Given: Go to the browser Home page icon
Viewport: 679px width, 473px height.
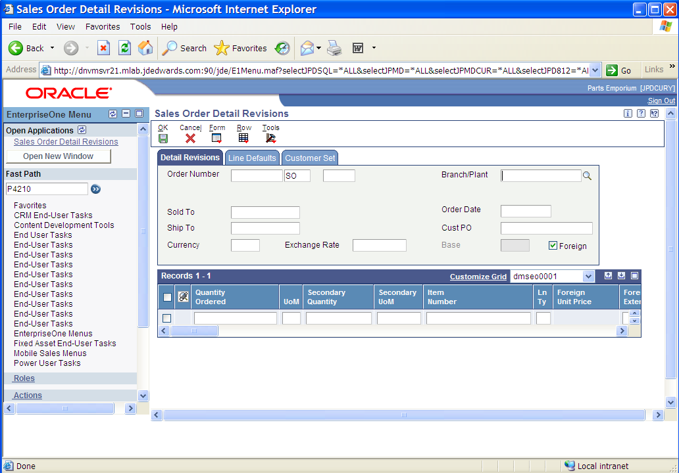Looking at the screenshot, I should click(145, 48).
